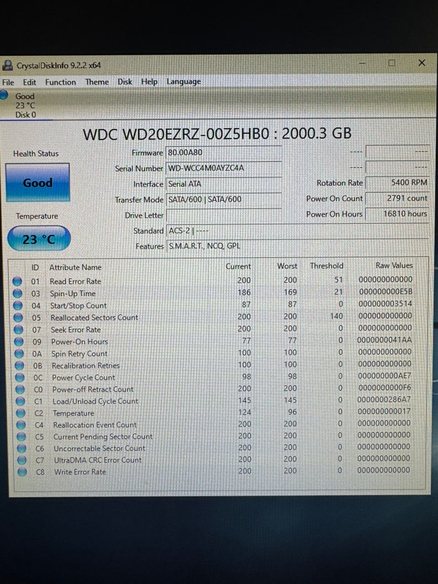
Task: Click the Features field S.M.A.R.T., NCQ, GPL
Action: click(297, 246)
